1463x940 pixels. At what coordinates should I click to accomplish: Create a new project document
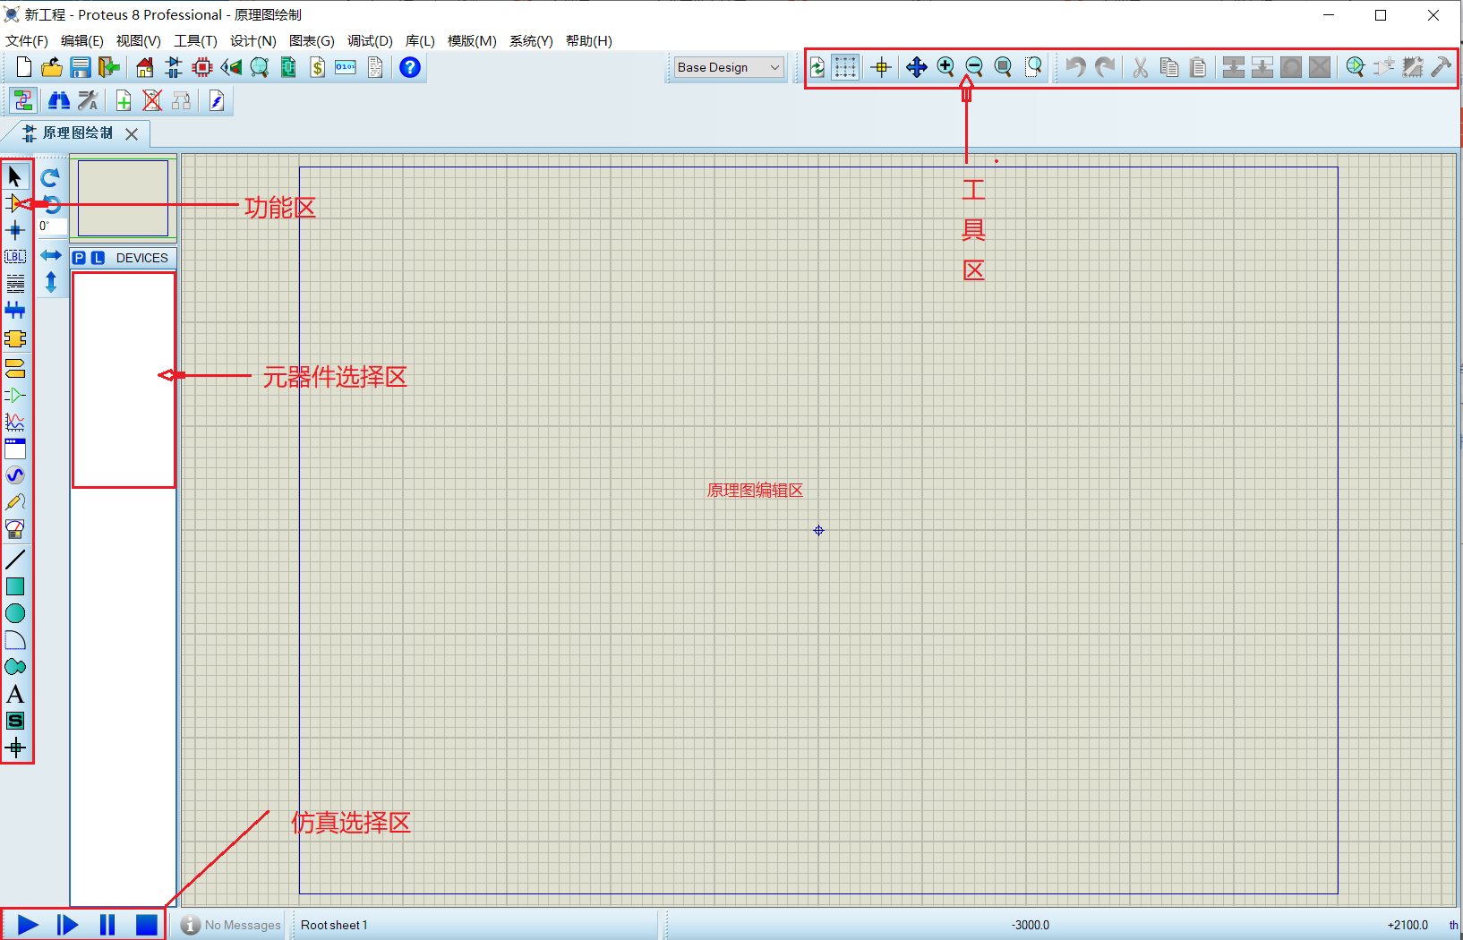24,67
